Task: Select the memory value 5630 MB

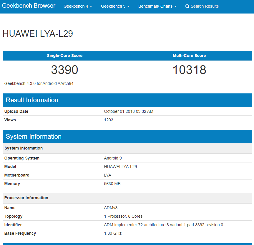Action: tap(112, 184)
